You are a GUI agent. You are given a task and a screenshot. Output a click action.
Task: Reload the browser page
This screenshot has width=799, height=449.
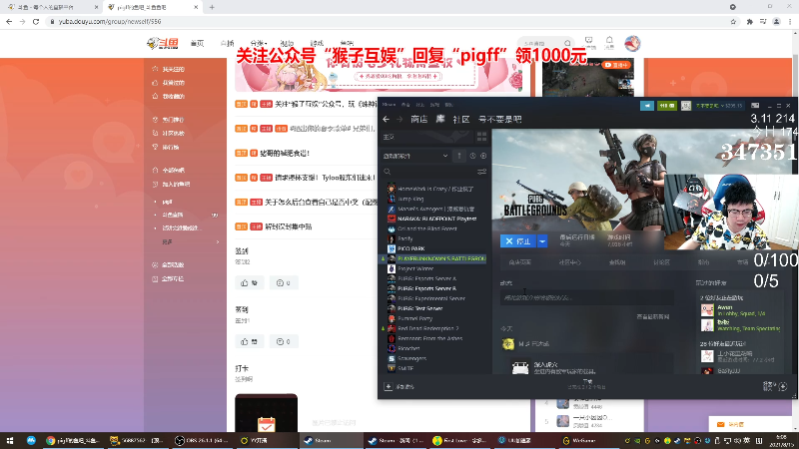[36, 21]
